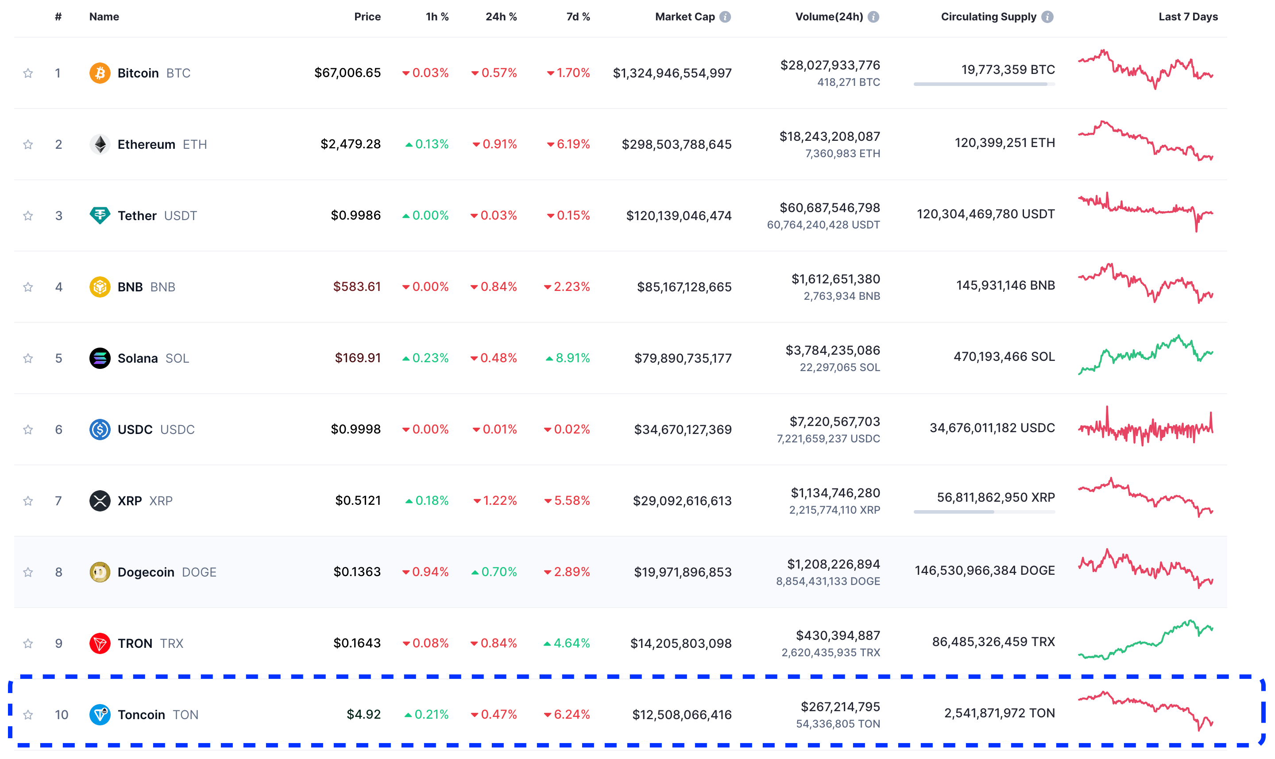
Task: Sort by Market Cap column header
Action: (x=684, y=17)
